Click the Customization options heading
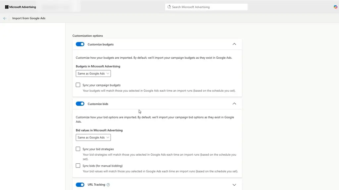 (x=87, y=36)
